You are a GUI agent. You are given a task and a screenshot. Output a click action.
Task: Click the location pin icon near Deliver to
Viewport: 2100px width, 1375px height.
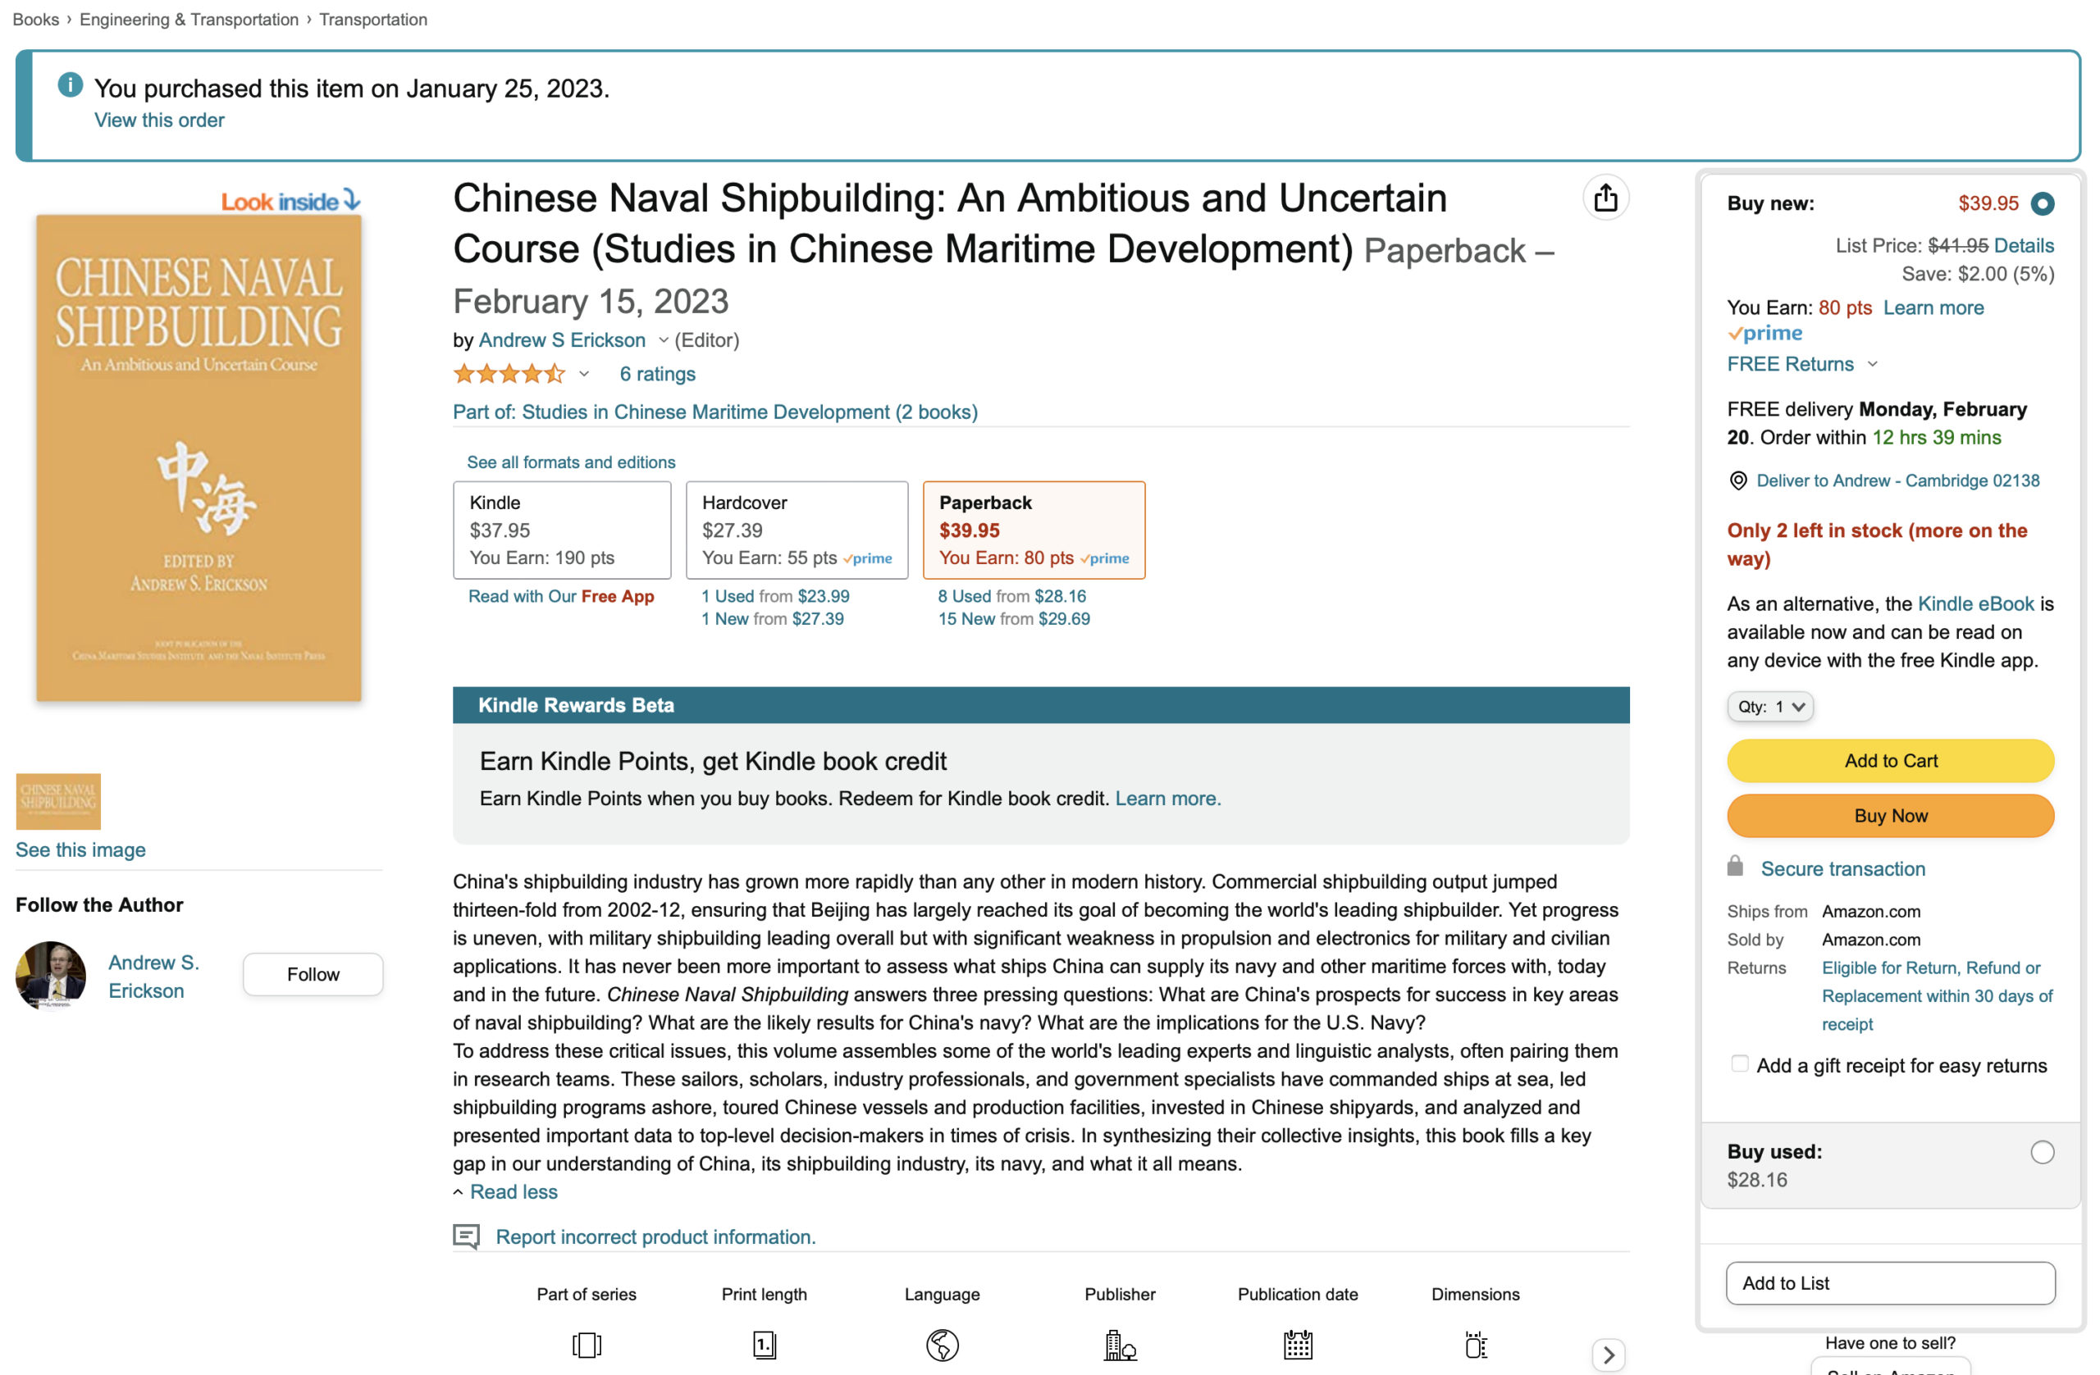coord(1737,480)
